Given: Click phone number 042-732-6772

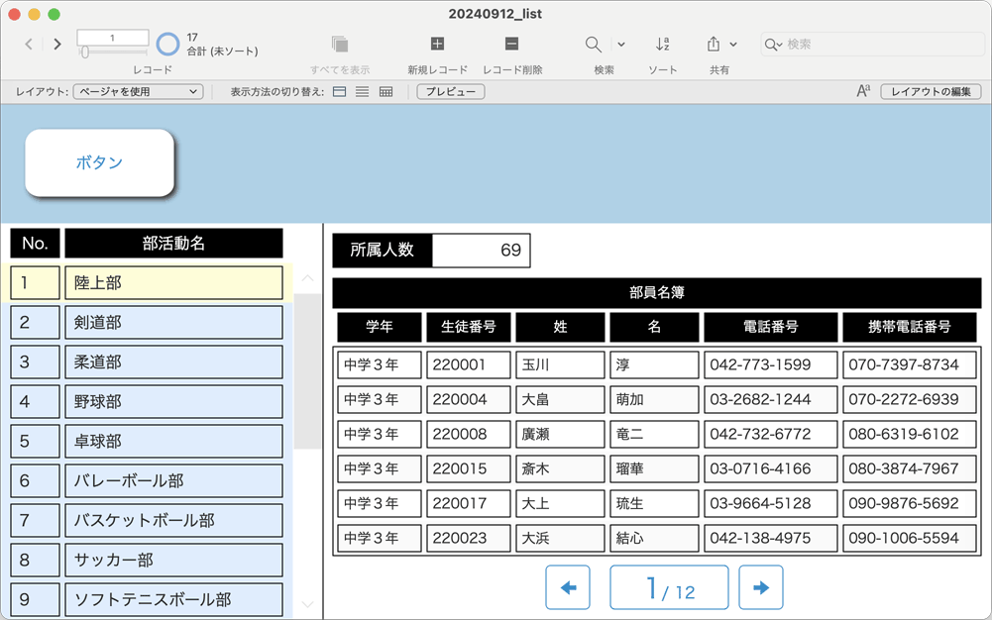Looking at the screenshot, I should pos(771,434).
